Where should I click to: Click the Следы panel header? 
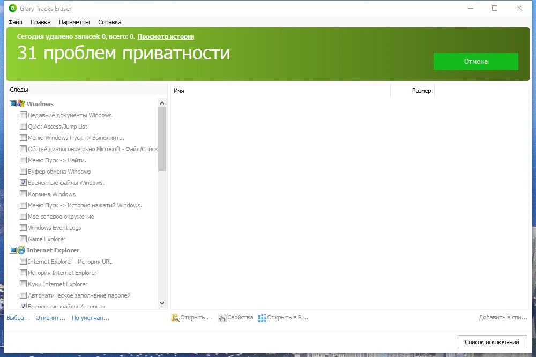pos(87,90)
